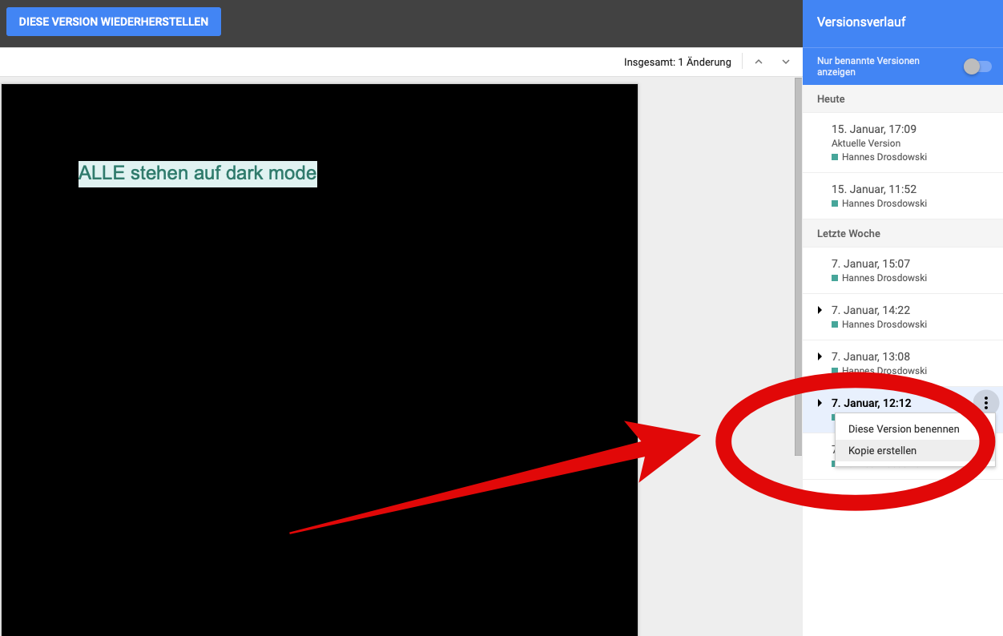This screenshot has height=636, width=1003.
Task: Expand the 7. Januar, 13:08 version
Action: 820,356
